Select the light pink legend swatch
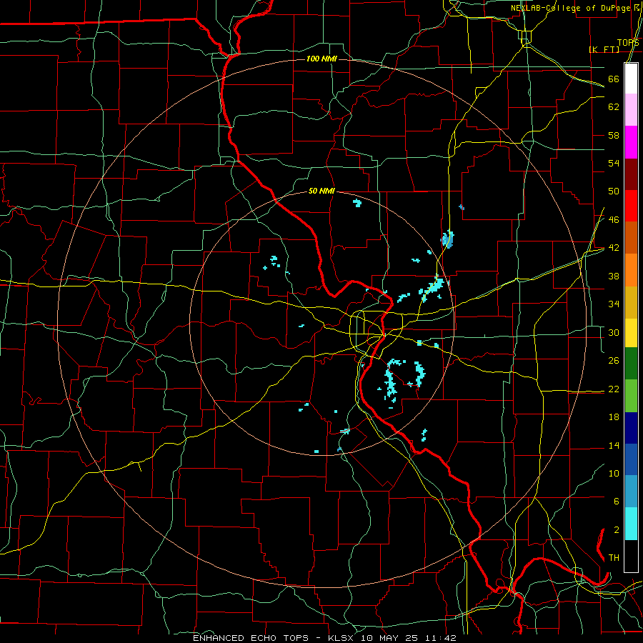The width and height of the screenshot is (643, 643). pyautogui.click(x=631, y=109)
